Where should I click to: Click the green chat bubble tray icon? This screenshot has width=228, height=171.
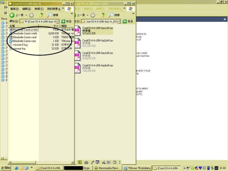click(192, 168)
